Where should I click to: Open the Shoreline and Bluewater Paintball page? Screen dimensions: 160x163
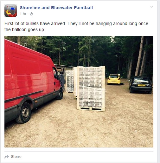[56, 8]
